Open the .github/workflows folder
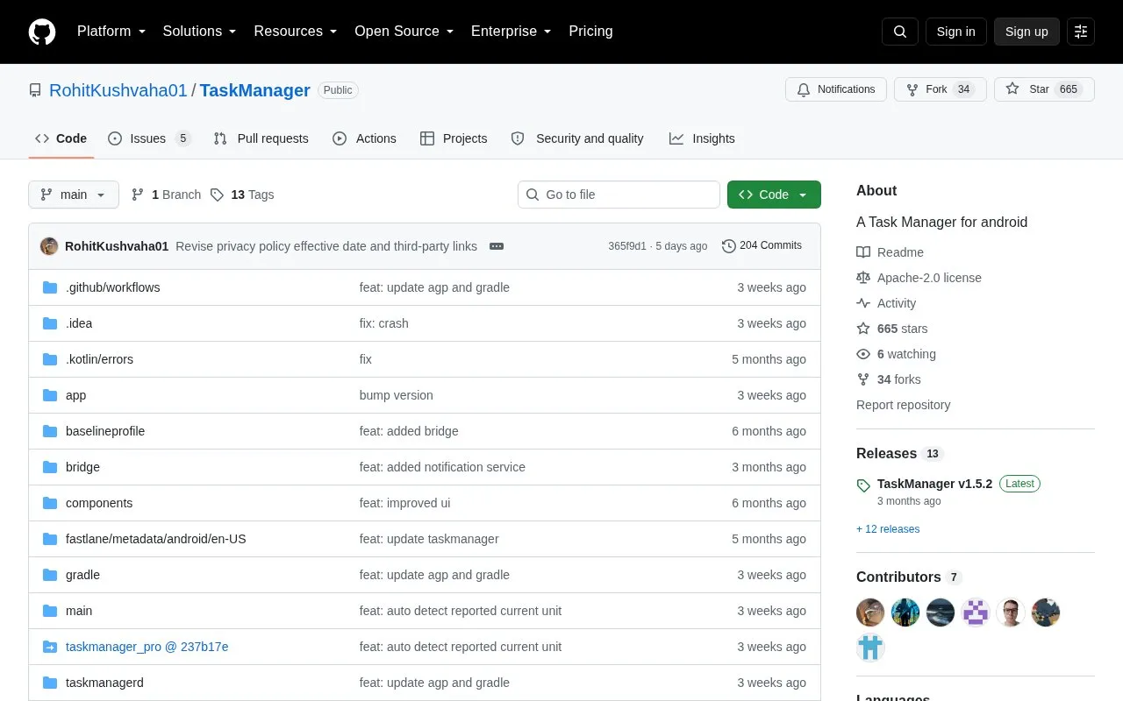The width and height of the screenshot is (1123, 701). (x=112, y=287)
